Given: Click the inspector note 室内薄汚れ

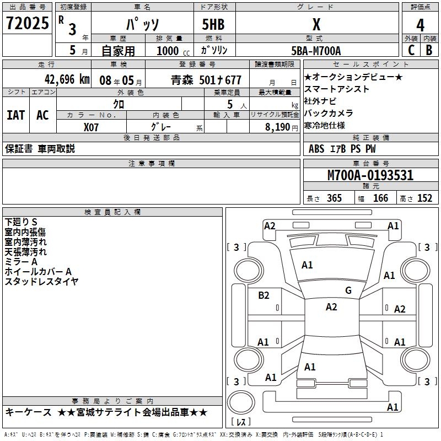Looking at the screenshot, I should 25,242.
